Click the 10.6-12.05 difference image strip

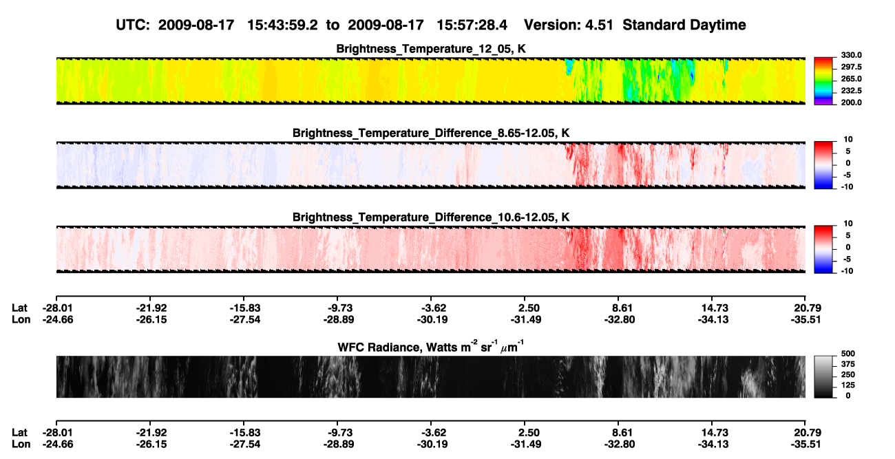(x=430, y=248)
